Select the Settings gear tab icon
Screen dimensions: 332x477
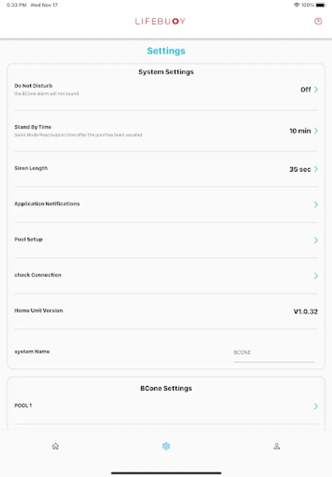pos(166,446)
